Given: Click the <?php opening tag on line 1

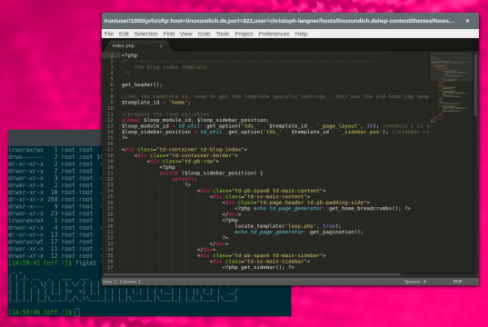Looking at the screenshot, I should click(x=129, y=55).
